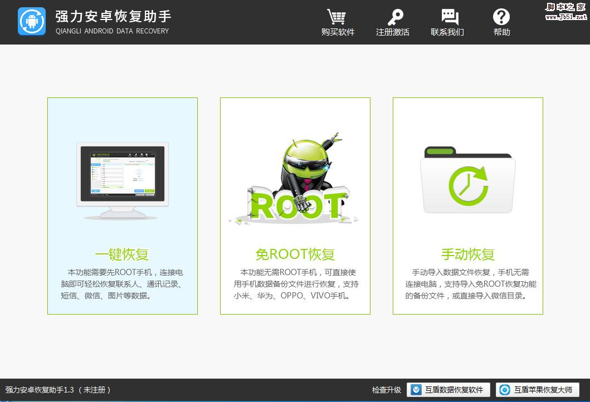Click round blue icon beside 互盾苹果恢复大师

pos(505,390)
